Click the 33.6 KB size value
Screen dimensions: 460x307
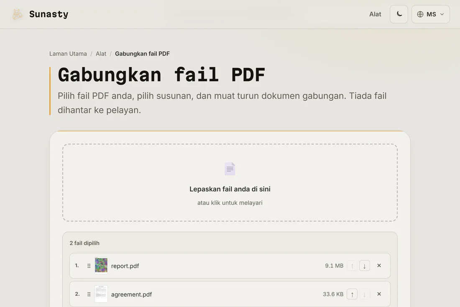tap(333, 294)
